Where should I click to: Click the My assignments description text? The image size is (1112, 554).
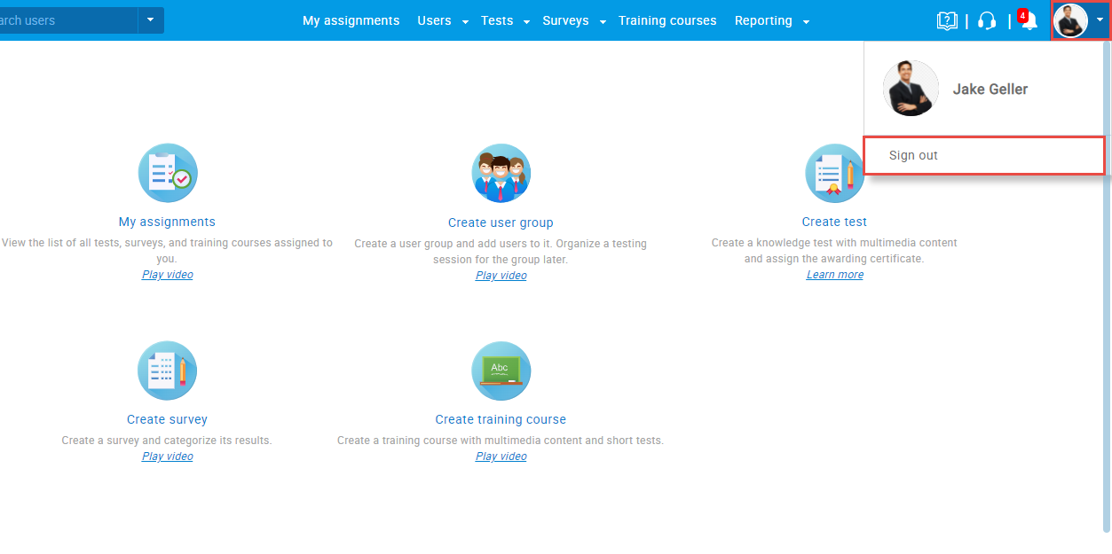click(x=167, y=251)
